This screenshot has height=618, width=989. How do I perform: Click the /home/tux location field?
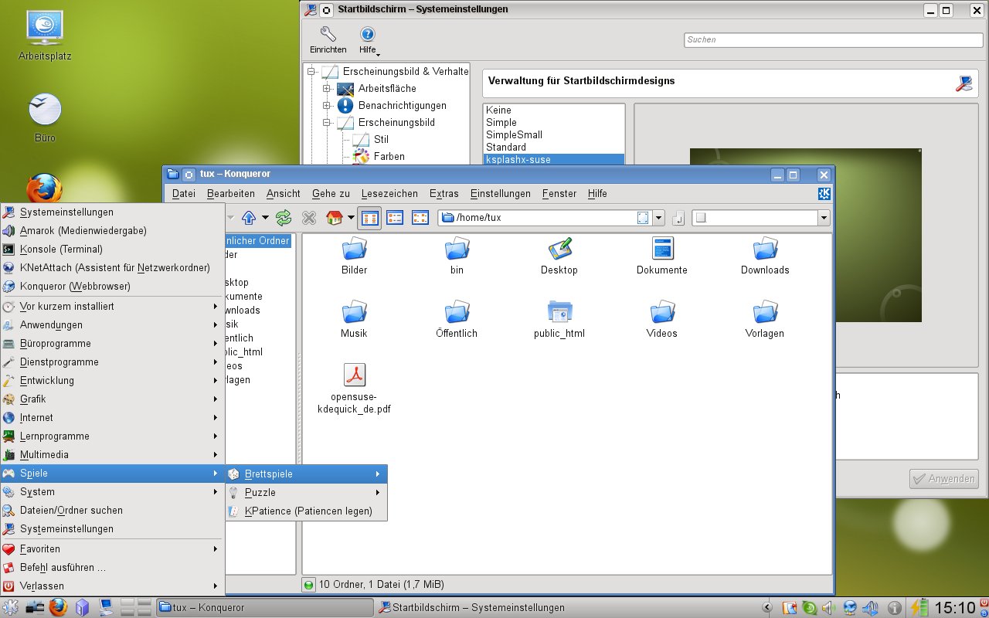(545, 218)
